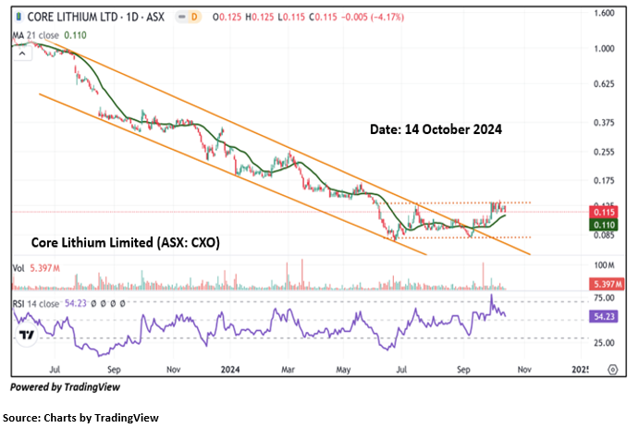Click the Vol 5.397M legend
The image size is (639, 428).
click(36, 268)
